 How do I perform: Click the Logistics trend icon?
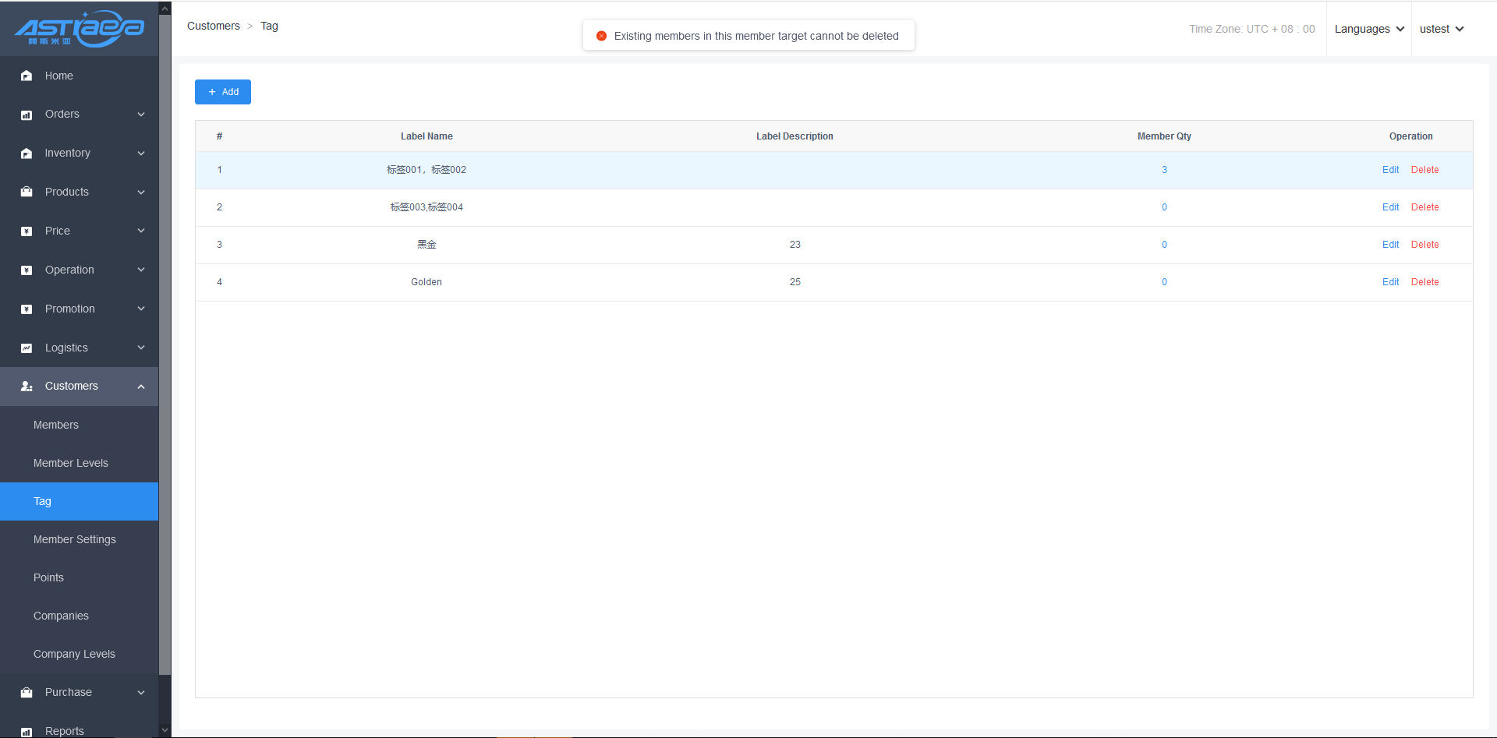pos(27,348)
